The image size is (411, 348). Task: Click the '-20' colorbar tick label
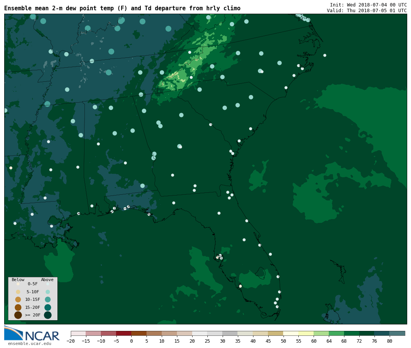pyautogui.click(x=70, y=341)
